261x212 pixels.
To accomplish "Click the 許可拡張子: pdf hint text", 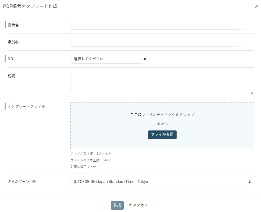I will click(83, 167).
